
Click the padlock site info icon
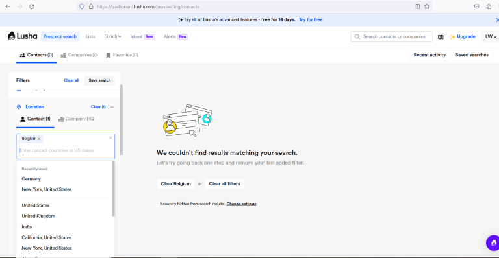point(91,6)
